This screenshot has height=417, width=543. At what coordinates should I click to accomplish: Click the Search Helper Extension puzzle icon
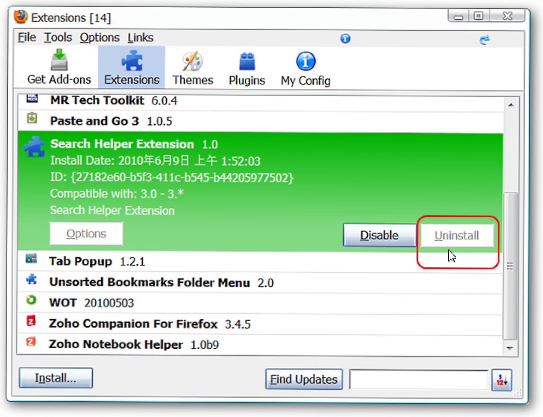34,146
